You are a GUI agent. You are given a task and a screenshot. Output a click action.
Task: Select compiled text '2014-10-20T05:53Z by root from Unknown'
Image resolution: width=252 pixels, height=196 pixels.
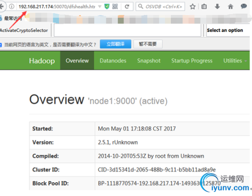151,156
